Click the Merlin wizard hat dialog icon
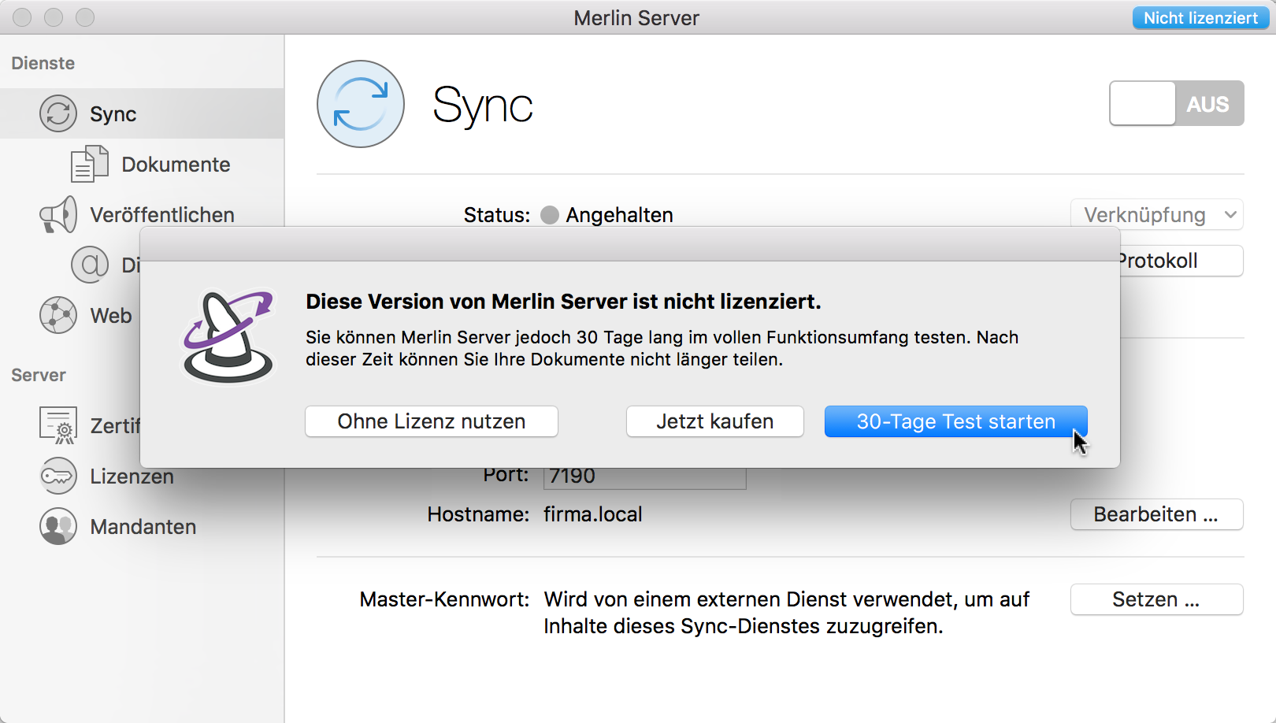The image size is (1276, 723). tap(228, 336)
